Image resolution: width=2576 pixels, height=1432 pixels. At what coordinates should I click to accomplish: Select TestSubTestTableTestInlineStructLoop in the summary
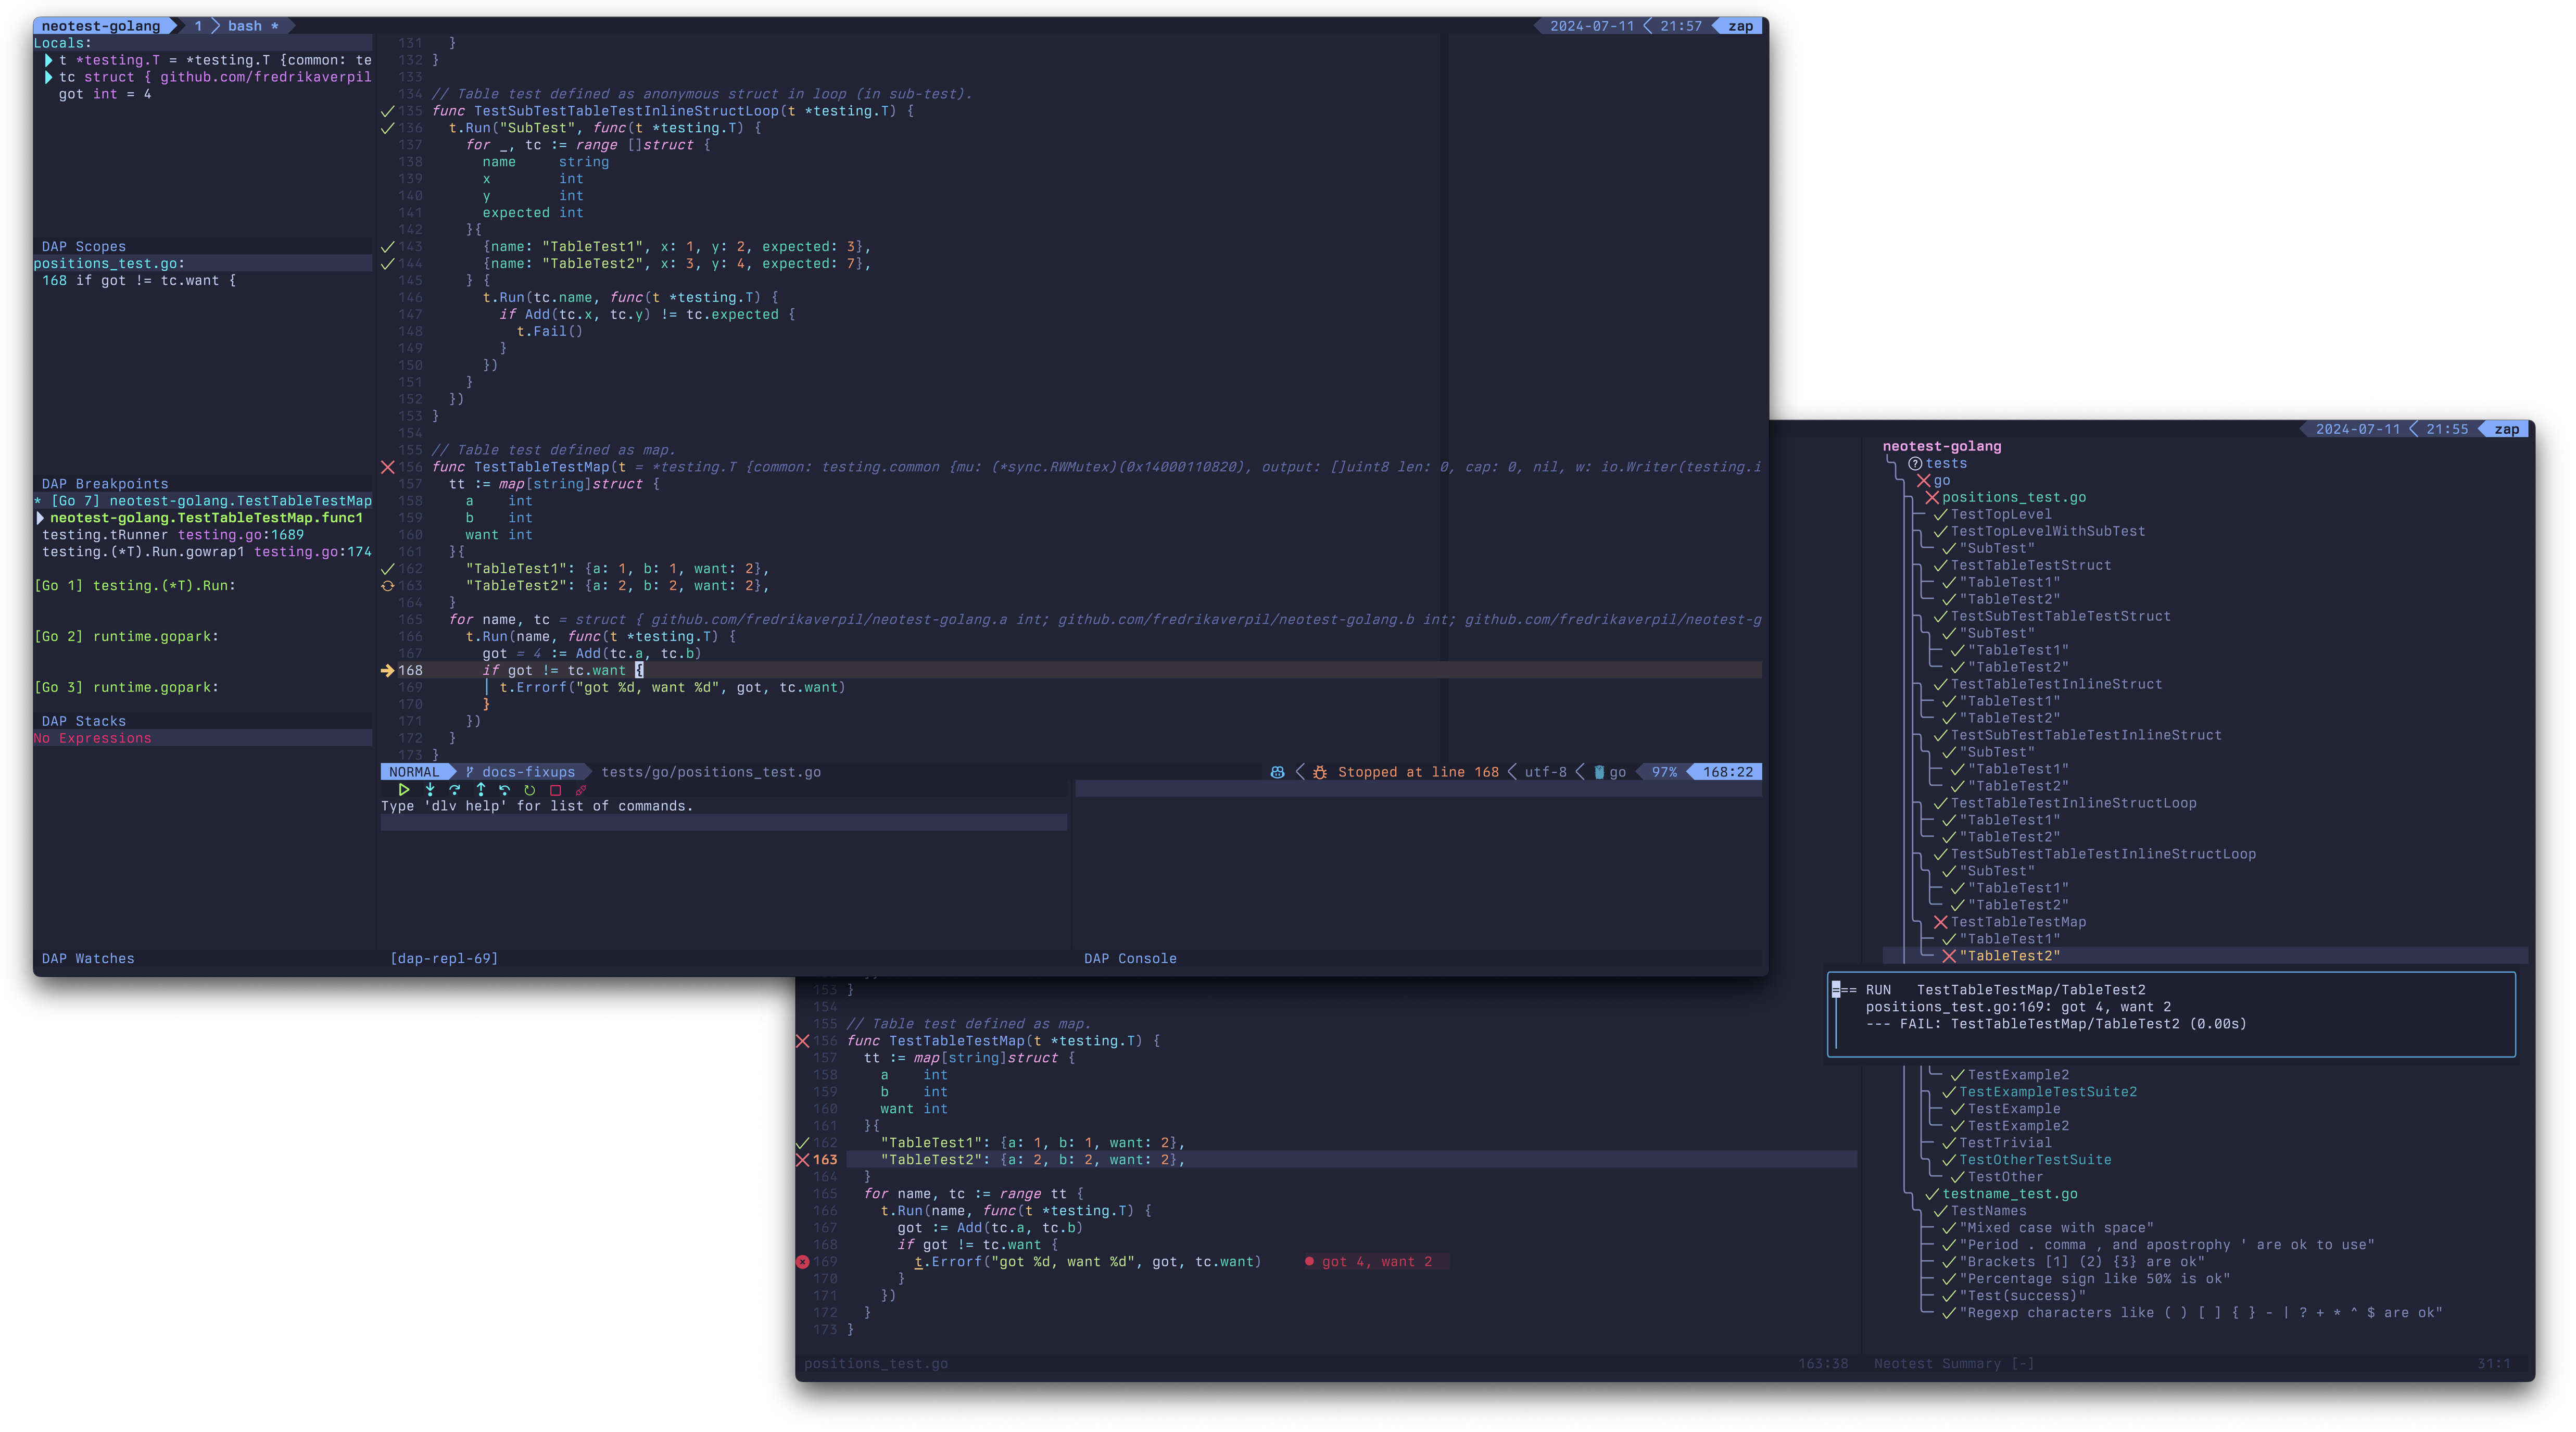[2103, 854]
